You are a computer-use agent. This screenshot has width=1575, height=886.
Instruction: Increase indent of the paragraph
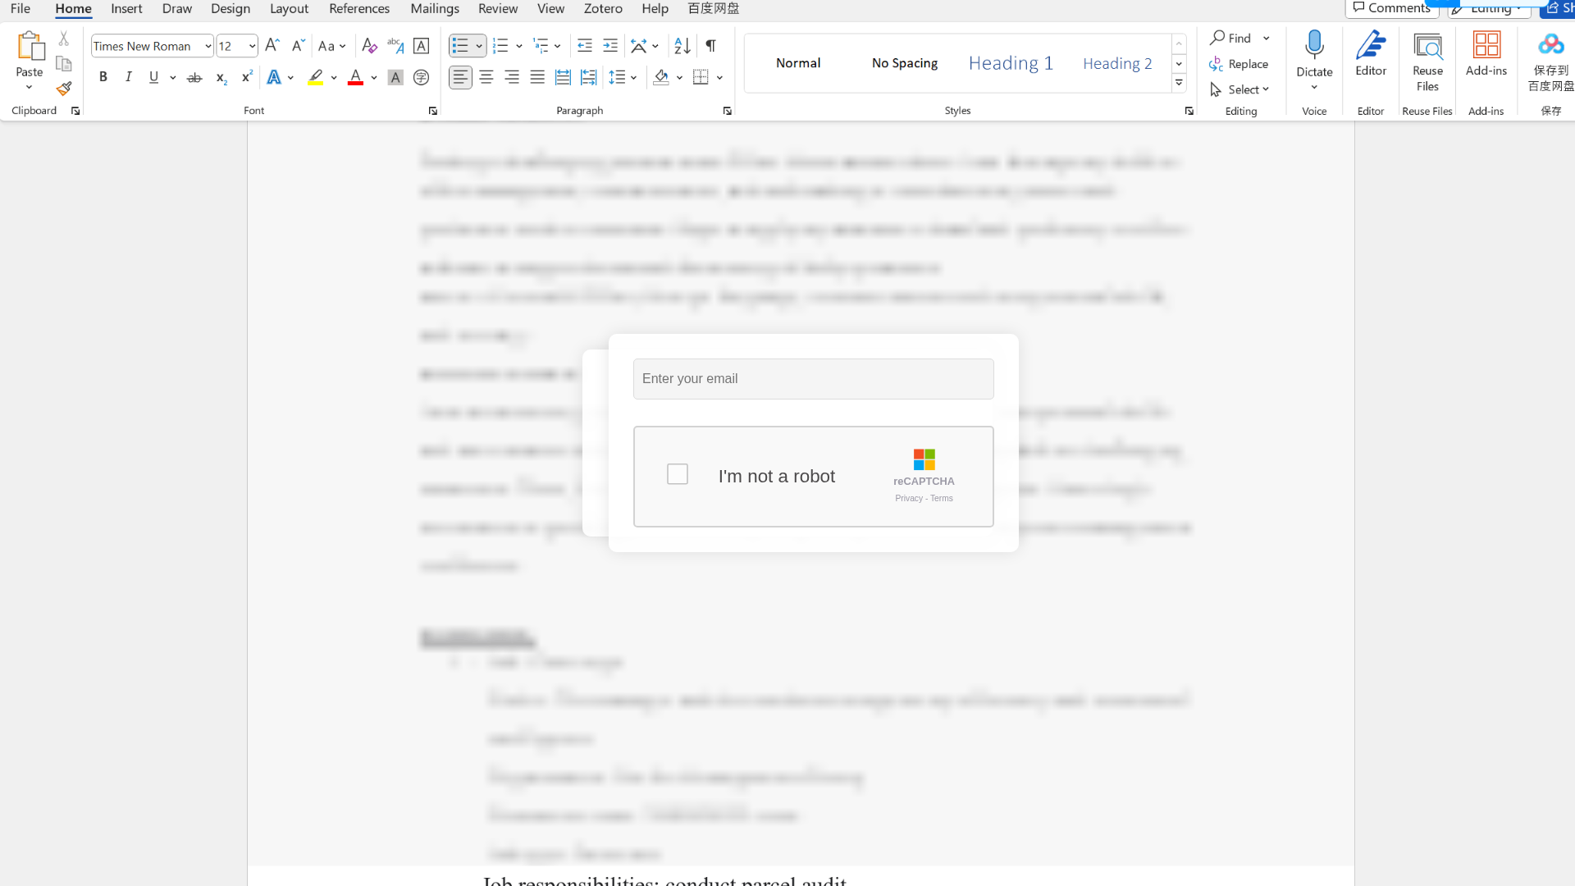pyautogui.click(x=610, y=46)
